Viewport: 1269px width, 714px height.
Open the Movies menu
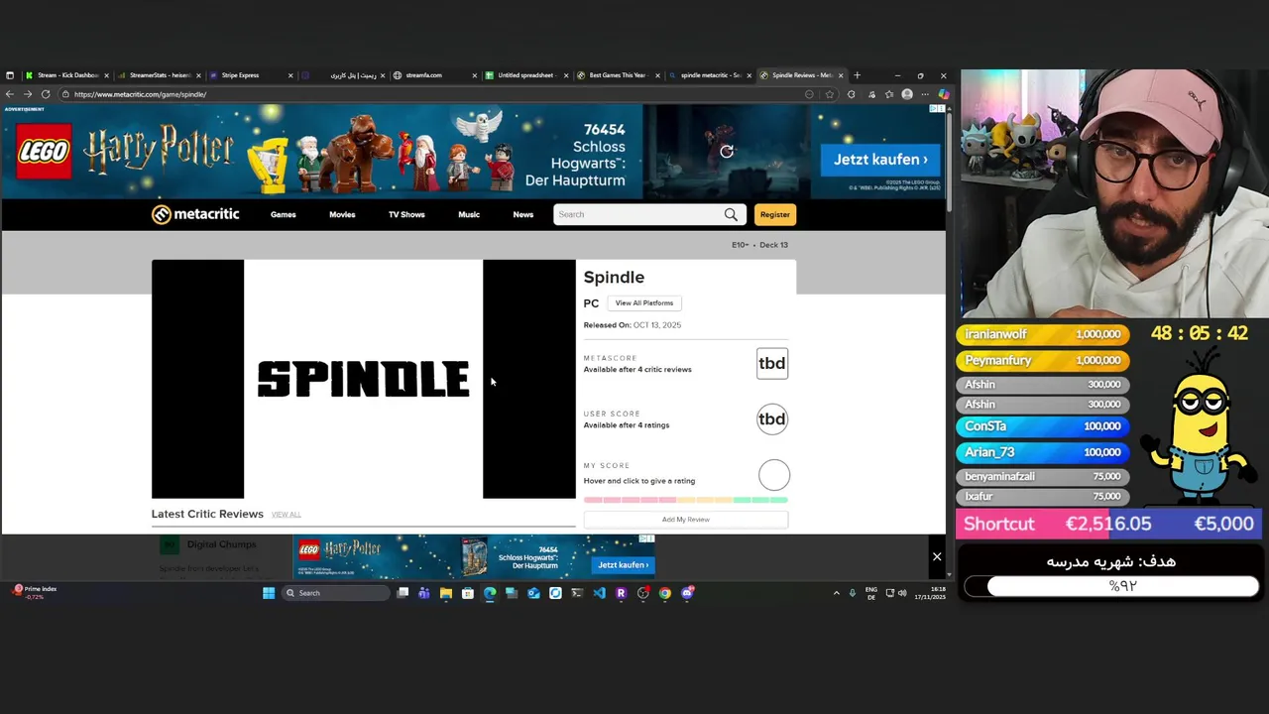pyautogui.click(x=342, y=214)
